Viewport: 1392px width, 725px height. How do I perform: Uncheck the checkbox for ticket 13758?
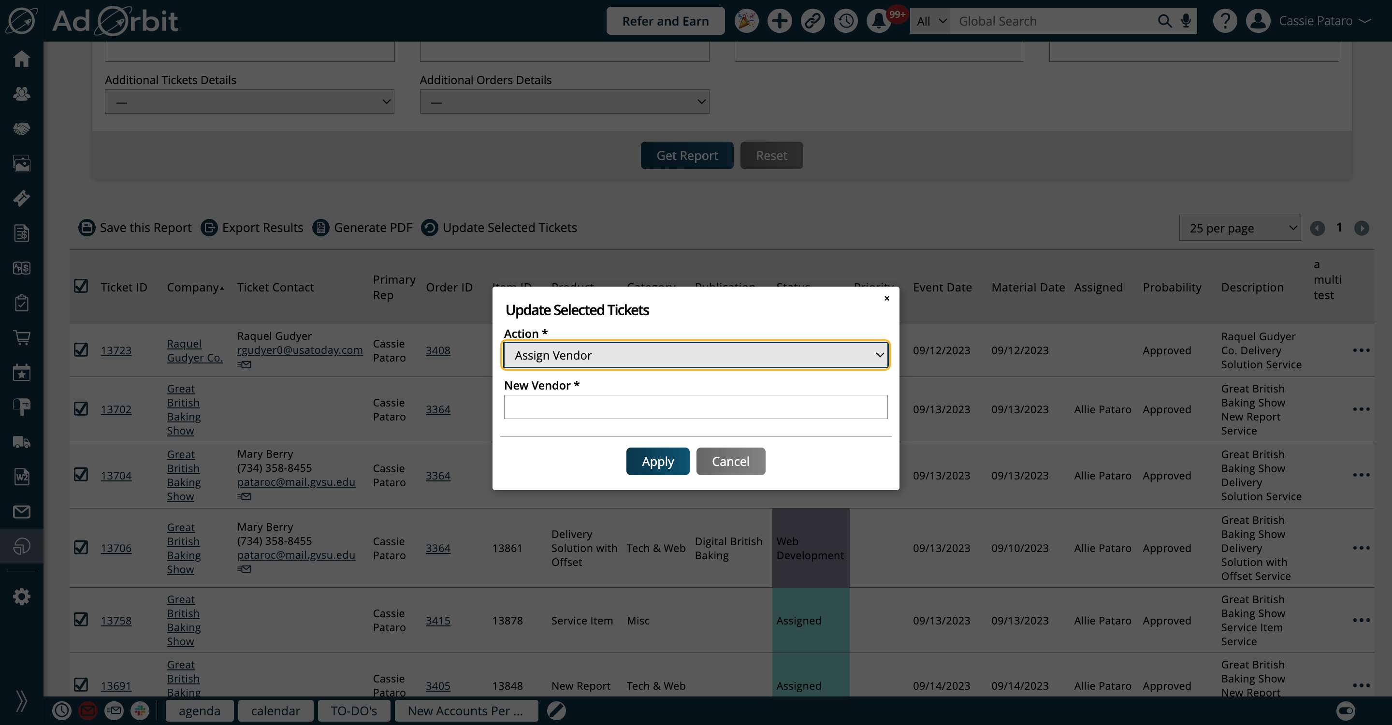click(x=81, y=619)
